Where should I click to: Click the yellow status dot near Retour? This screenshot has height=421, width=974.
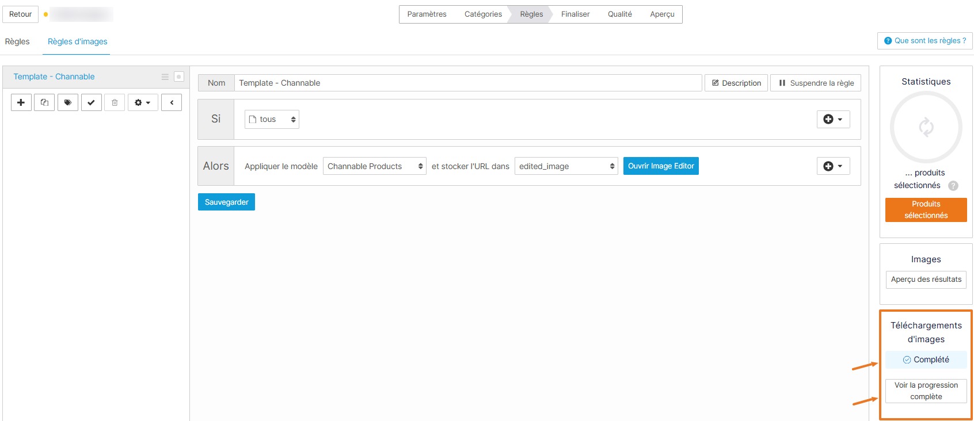[45, 14]
